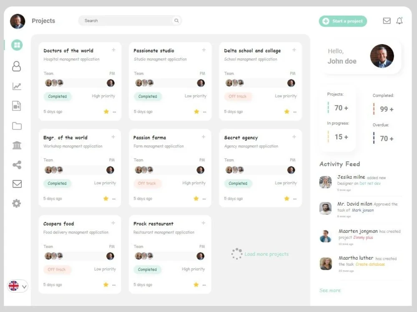This screenshot has height=312, width=417.
Task: Toggle star on Doctors of the world card
Action: click(106, 111)
